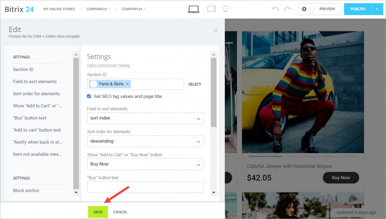Open Sort order for elements dropdown
The height and width of the screenshot is (219, 386).
click(145, 141)
